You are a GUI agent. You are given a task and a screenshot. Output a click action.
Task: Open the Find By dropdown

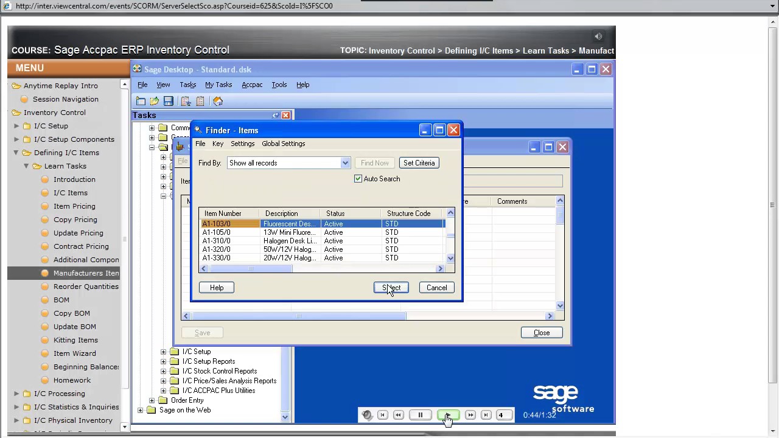(x=345, y=163)
